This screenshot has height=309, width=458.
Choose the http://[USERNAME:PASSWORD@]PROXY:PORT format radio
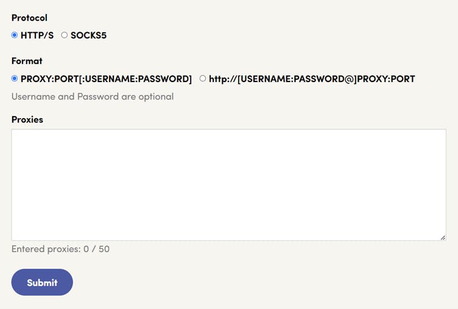pos(203,78)
